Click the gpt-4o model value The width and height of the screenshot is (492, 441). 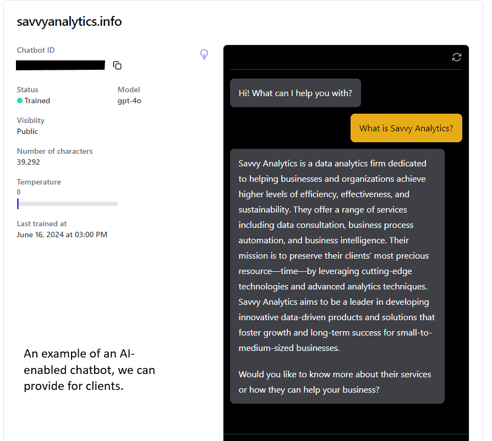coord(129,101)
